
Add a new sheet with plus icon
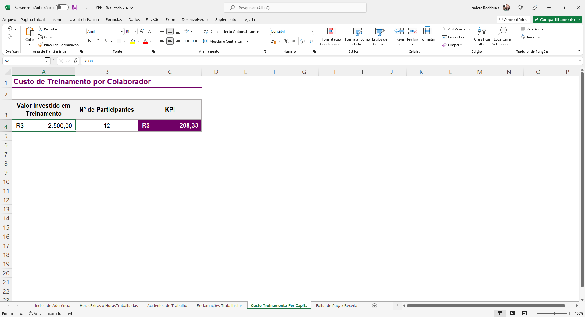coord(375,306)
